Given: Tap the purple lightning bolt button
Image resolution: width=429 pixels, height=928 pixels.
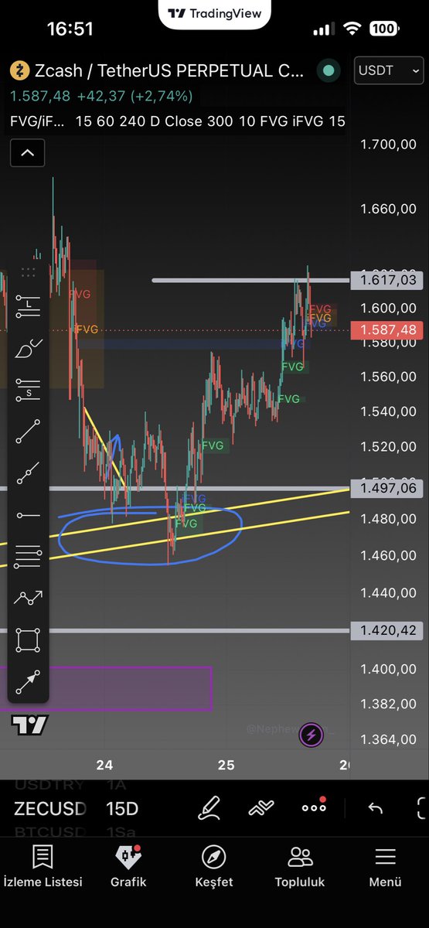Looking at the screenshot, I should [311, 735].
